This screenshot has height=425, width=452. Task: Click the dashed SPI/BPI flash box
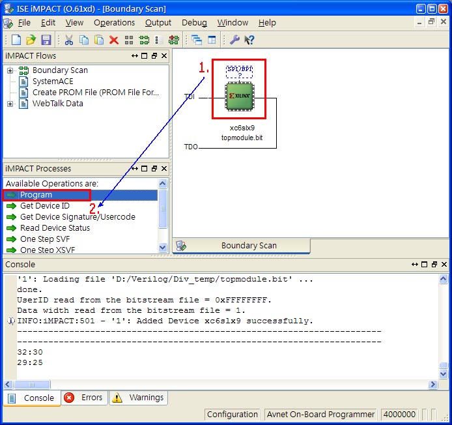click(x=239, y=72)
